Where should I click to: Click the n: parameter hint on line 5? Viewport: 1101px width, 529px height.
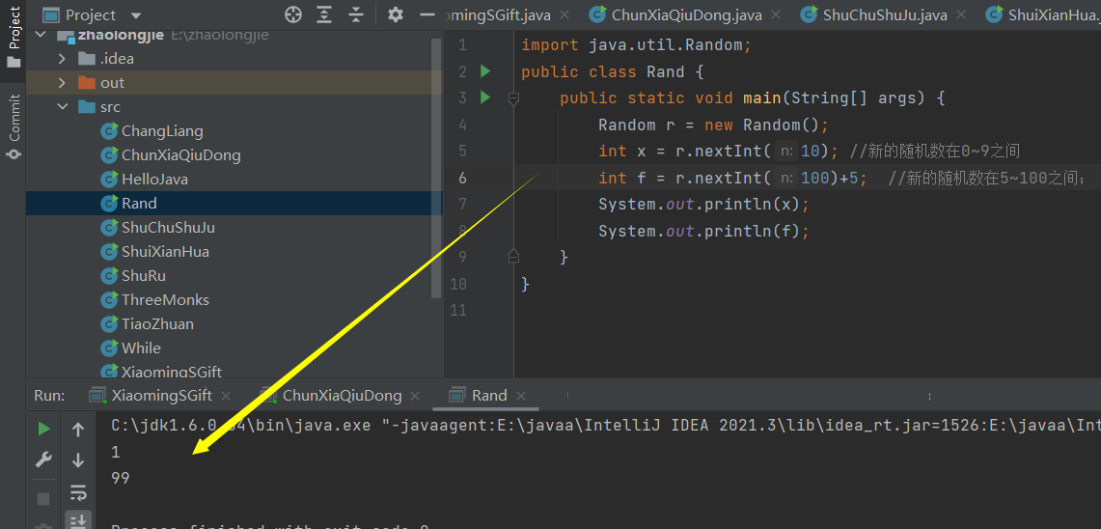coord(787,151)
